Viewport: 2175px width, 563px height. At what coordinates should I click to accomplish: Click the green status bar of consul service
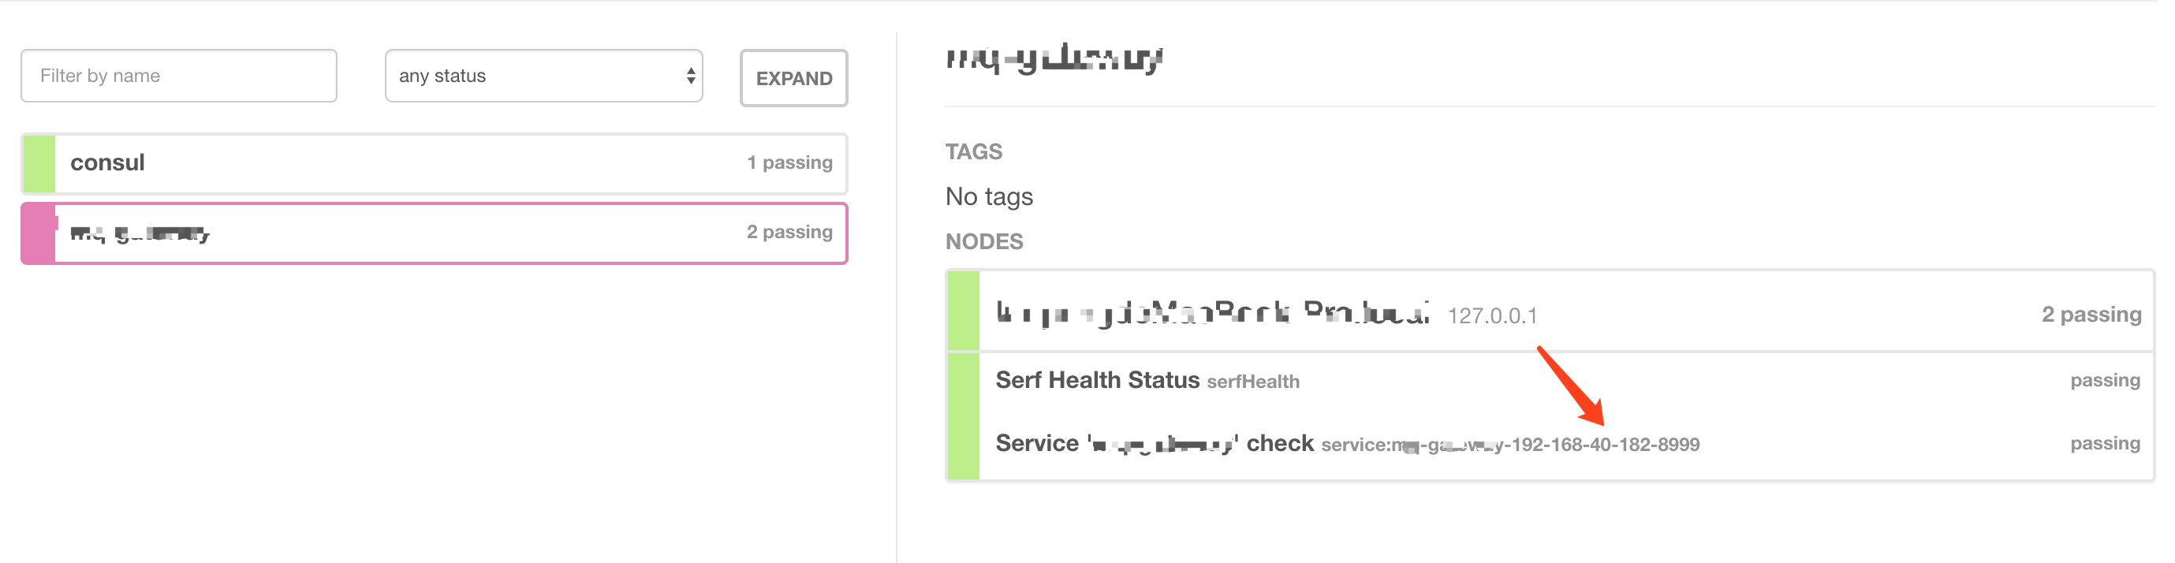point(39,163)
